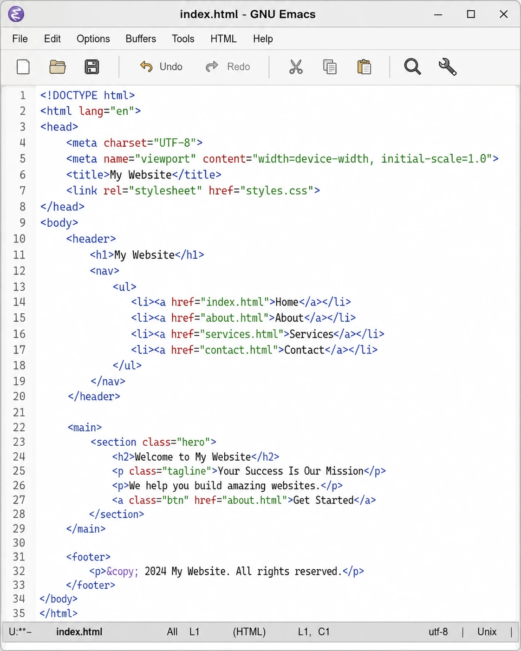This screenshot has width=521, height=651.
Task: Click the (HTML) major mode indicator
Action: (249, 632)
